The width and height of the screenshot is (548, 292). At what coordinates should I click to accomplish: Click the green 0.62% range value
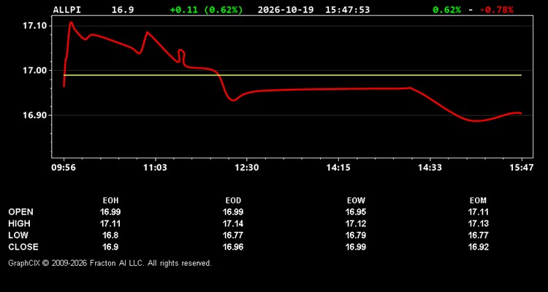(x=446, y=9)
